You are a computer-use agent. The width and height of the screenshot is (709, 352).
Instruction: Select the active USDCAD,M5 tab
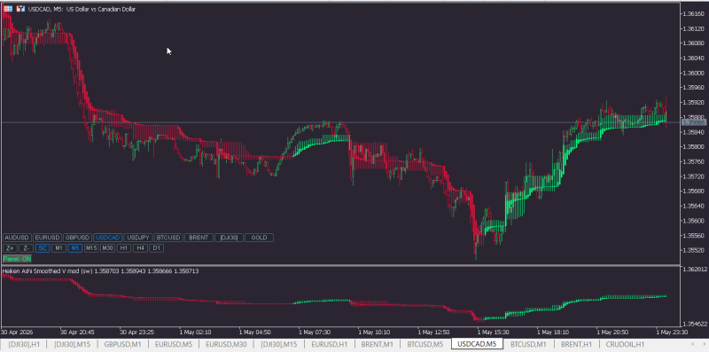[477, 344]
